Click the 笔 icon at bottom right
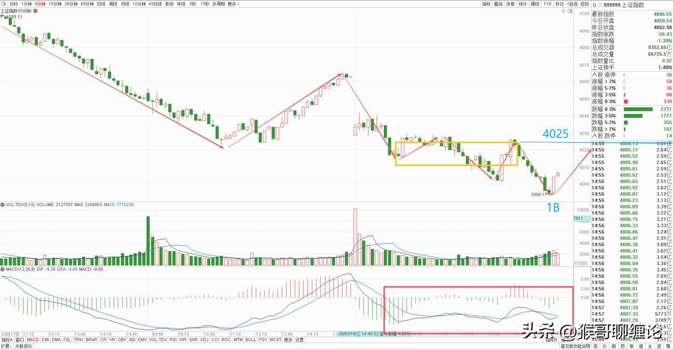Image resolution: width=673 pixels, height=350 pixels. coord(596,346)
